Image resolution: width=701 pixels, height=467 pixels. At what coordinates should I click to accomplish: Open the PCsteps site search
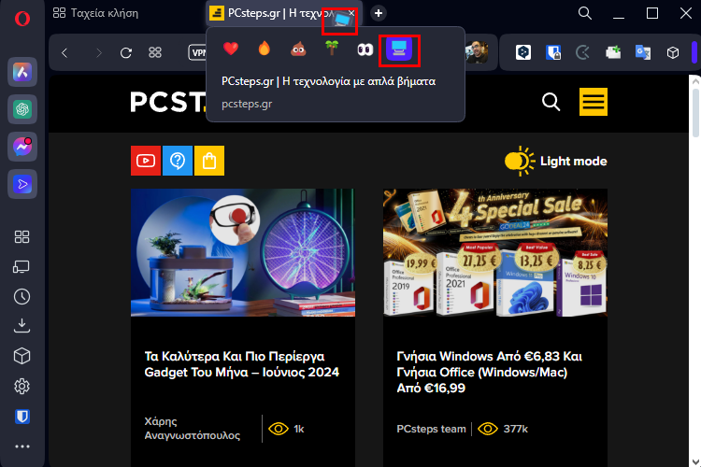pyautogui.click(x=551, y=102)
